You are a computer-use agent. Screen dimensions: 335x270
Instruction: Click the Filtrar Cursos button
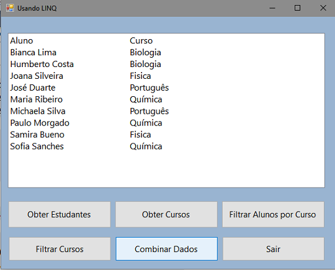tap(60, 249)
